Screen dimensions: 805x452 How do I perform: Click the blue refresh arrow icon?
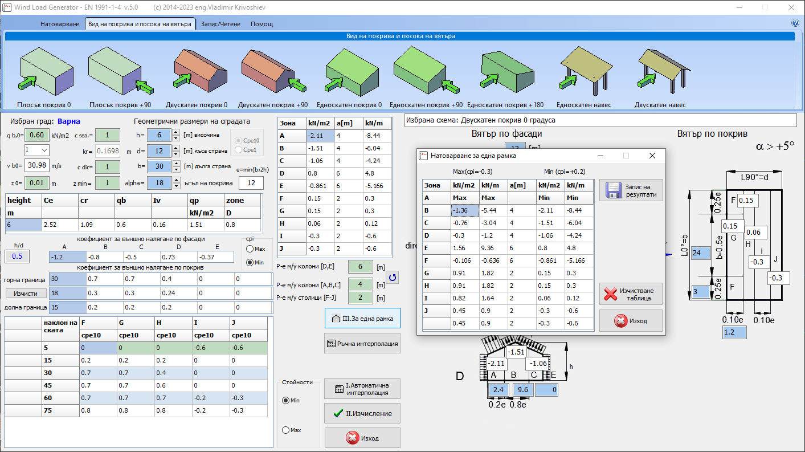[393, 278]
